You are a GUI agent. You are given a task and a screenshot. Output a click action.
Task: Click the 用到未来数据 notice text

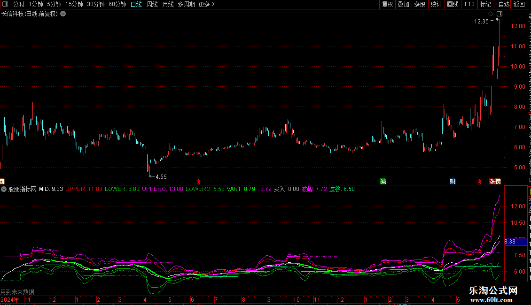[17, 292]
